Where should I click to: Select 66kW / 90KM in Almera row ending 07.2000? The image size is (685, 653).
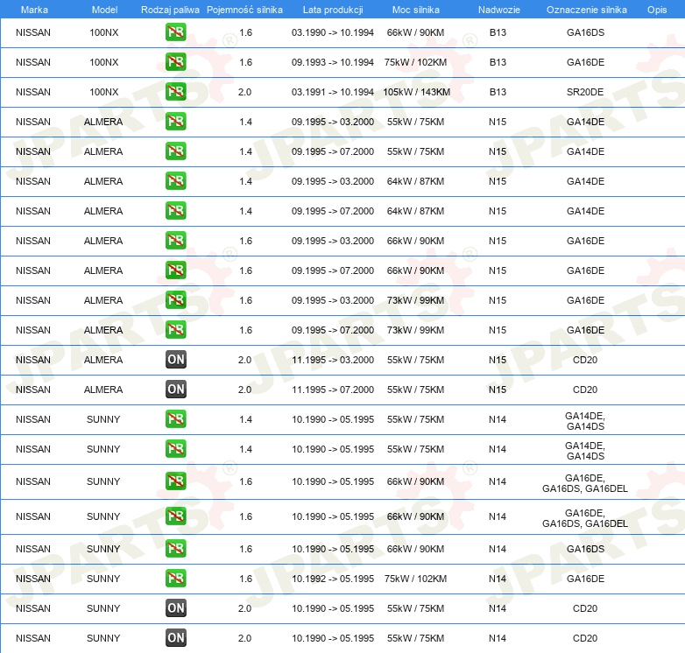(x=415, y=270)
